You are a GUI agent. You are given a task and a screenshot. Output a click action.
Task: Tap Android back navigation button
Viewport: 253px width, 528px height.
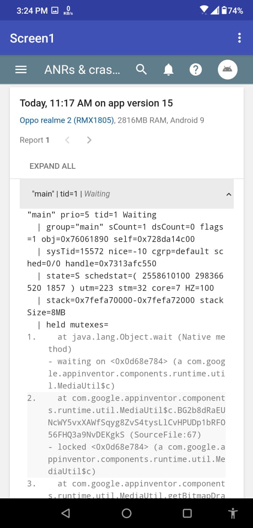[66, 513]
